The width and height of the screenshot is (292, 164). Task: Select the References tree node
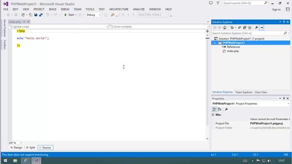point(233,47)
